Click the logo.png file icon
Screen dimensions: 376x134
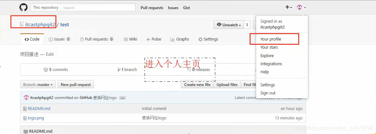pyautogui.click(x=25, y=118)
